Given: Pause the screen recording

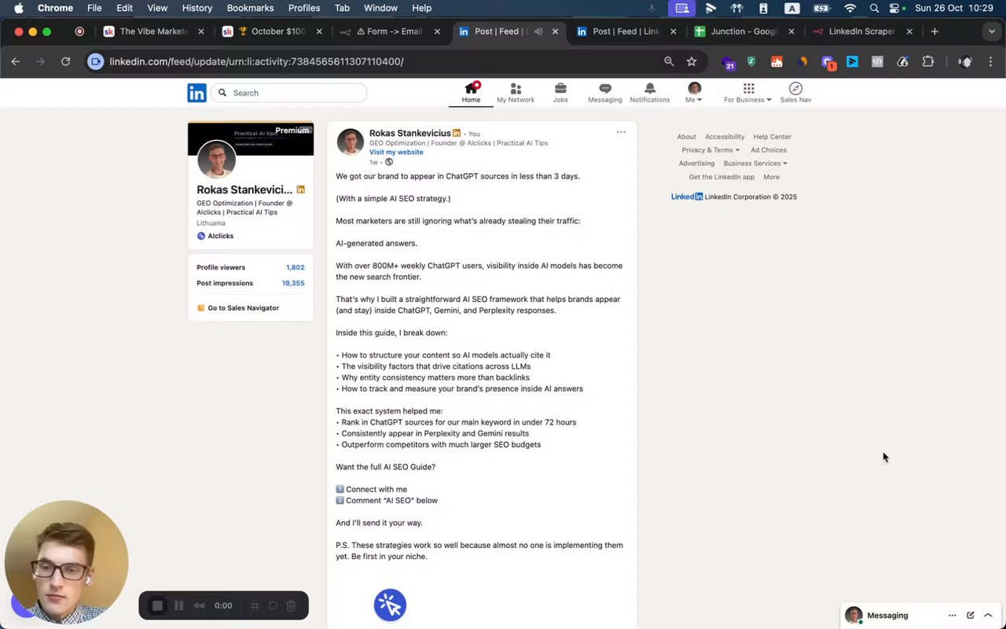Looking at the screenshot, I should click(178, 605).
